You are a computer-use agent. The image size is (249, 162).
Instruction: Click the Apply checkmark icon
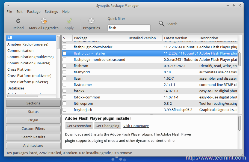pyautogui.click(x=69, y=21)
